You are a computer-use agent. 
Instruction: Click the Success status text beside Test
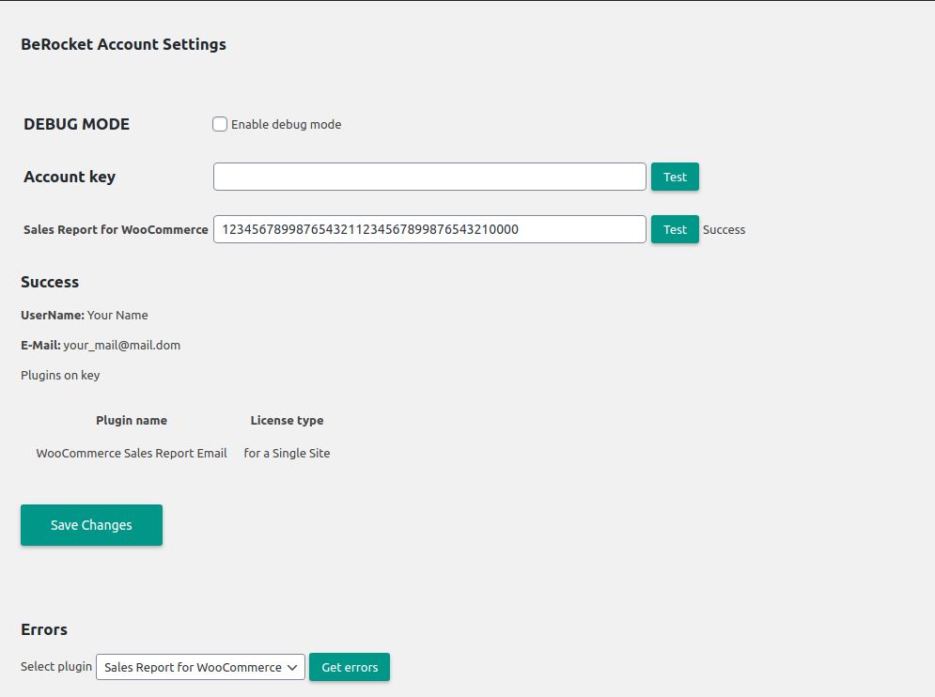click(724, 229)
